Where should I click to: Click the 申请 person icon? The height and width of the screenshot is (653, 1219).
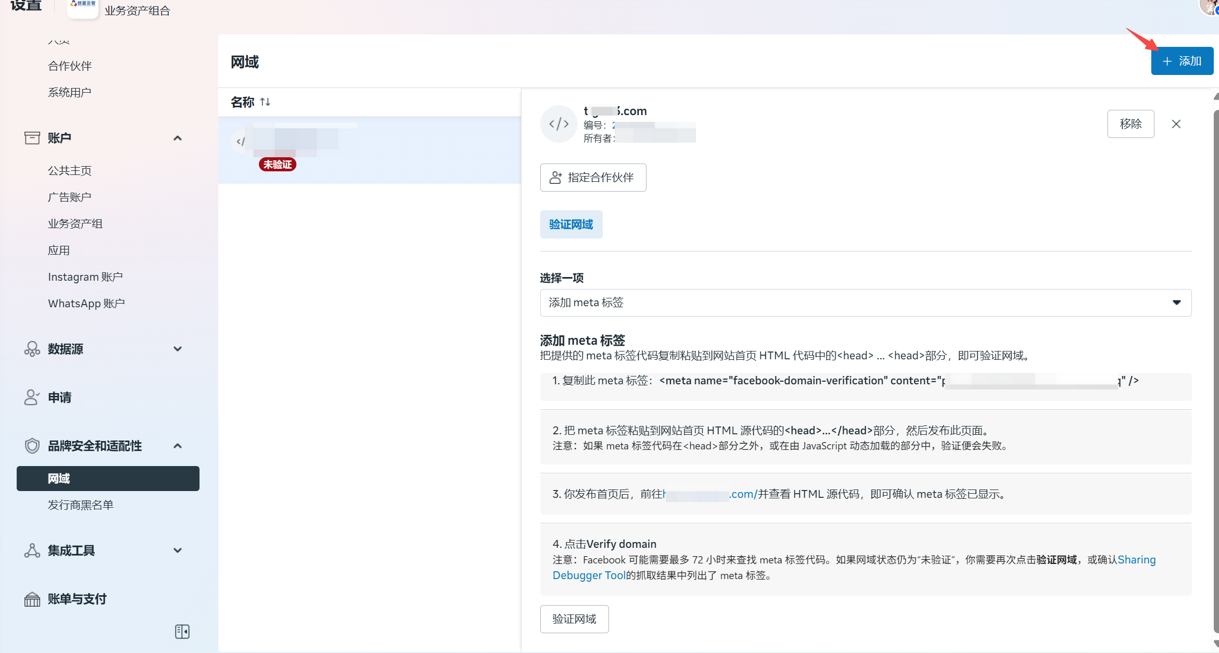32,397
